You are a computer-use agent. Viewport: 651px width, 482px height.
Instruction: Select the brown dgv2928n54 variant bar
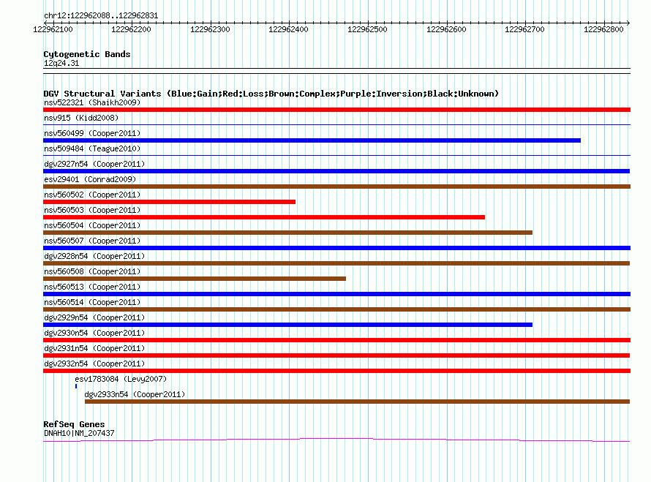click(336, 263)
